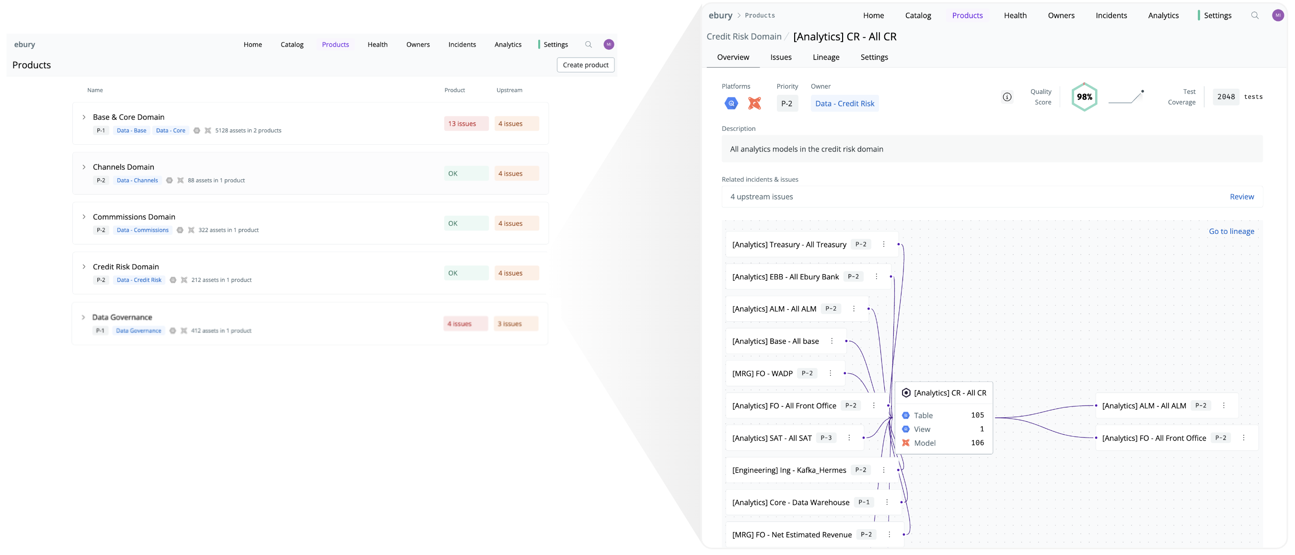This screenshot has height=555, width=1295.
Task: Click the search icon in right panel header
Action: (x=1254, y=16)
